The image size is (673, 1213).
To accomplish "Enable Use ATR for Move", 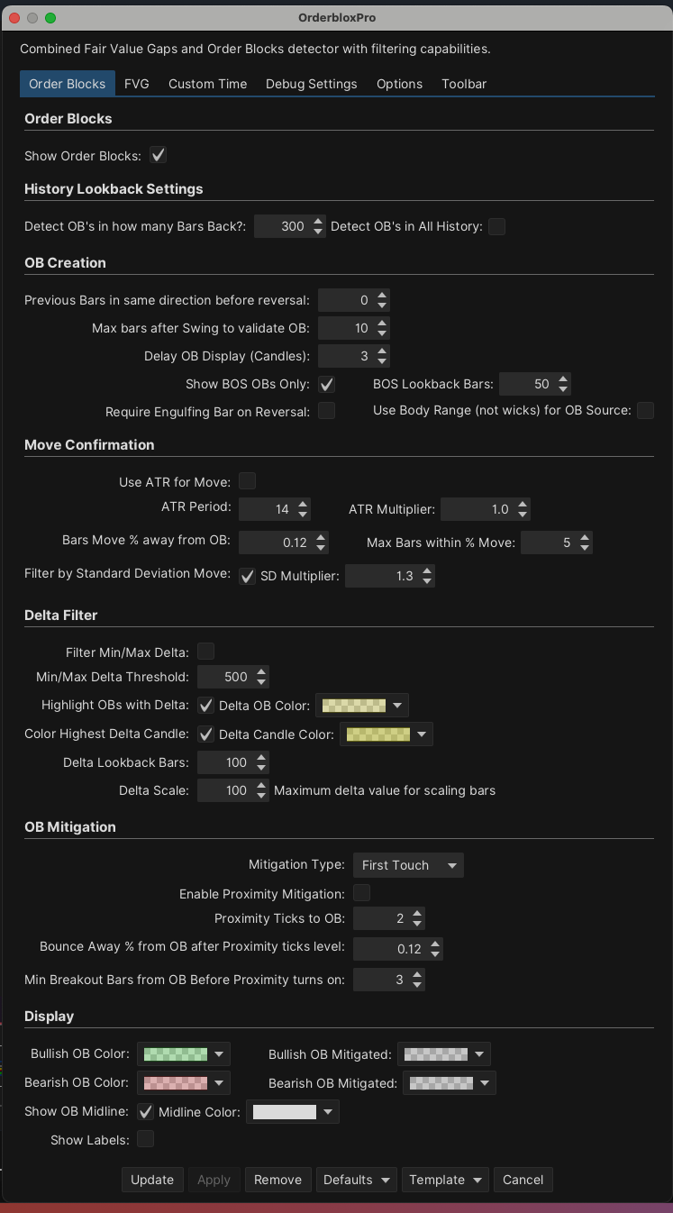I will click(247, 481).
